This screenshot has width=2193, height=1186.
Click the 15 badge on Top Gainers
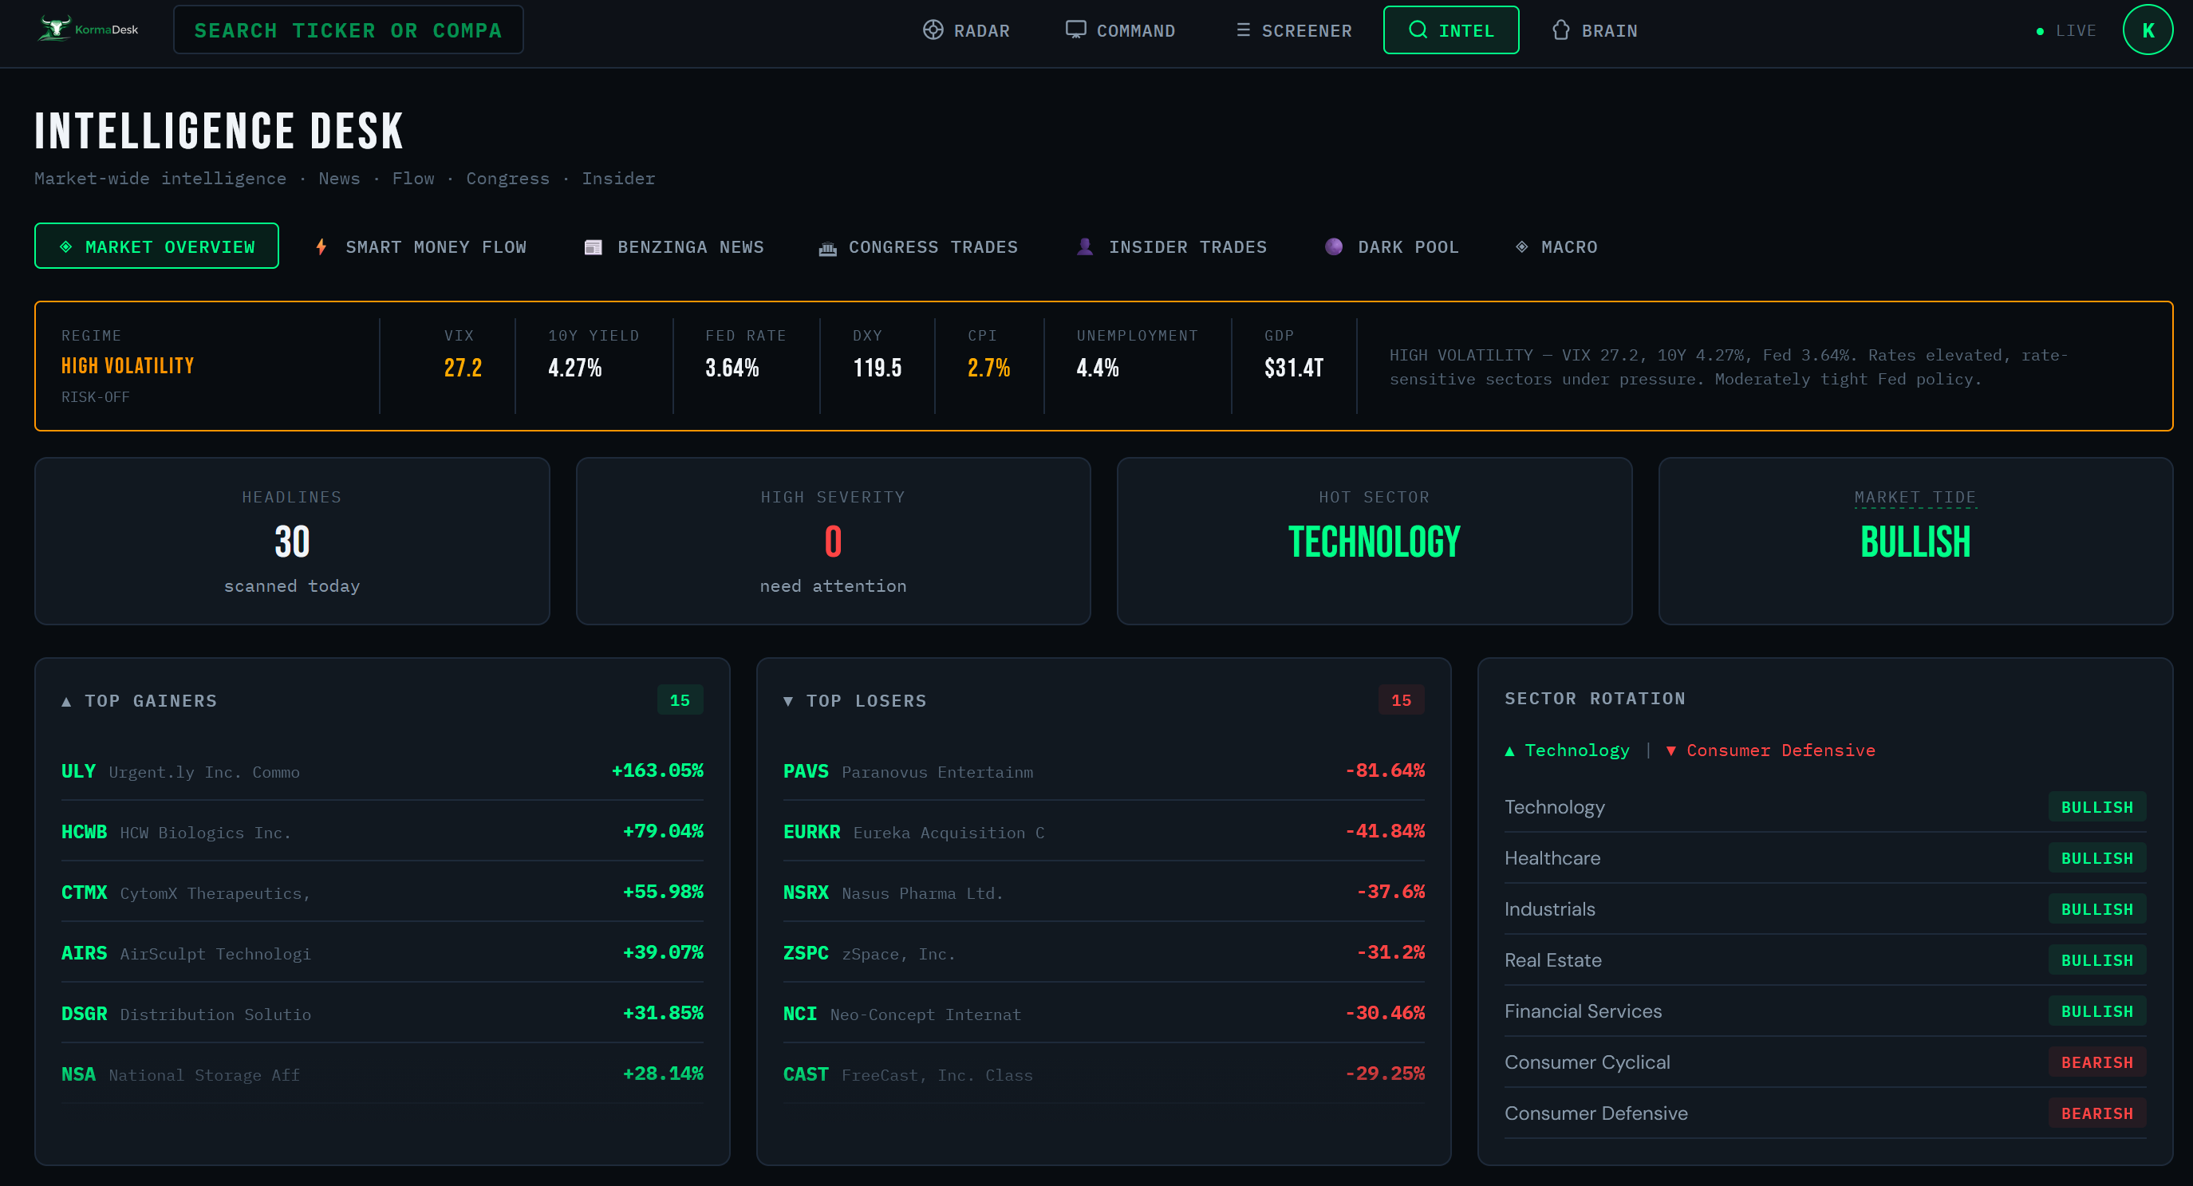[680, 699]
